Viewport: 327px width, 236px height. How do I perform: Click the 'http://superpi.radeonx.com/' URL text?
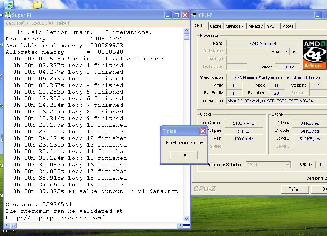pos(55,218)
